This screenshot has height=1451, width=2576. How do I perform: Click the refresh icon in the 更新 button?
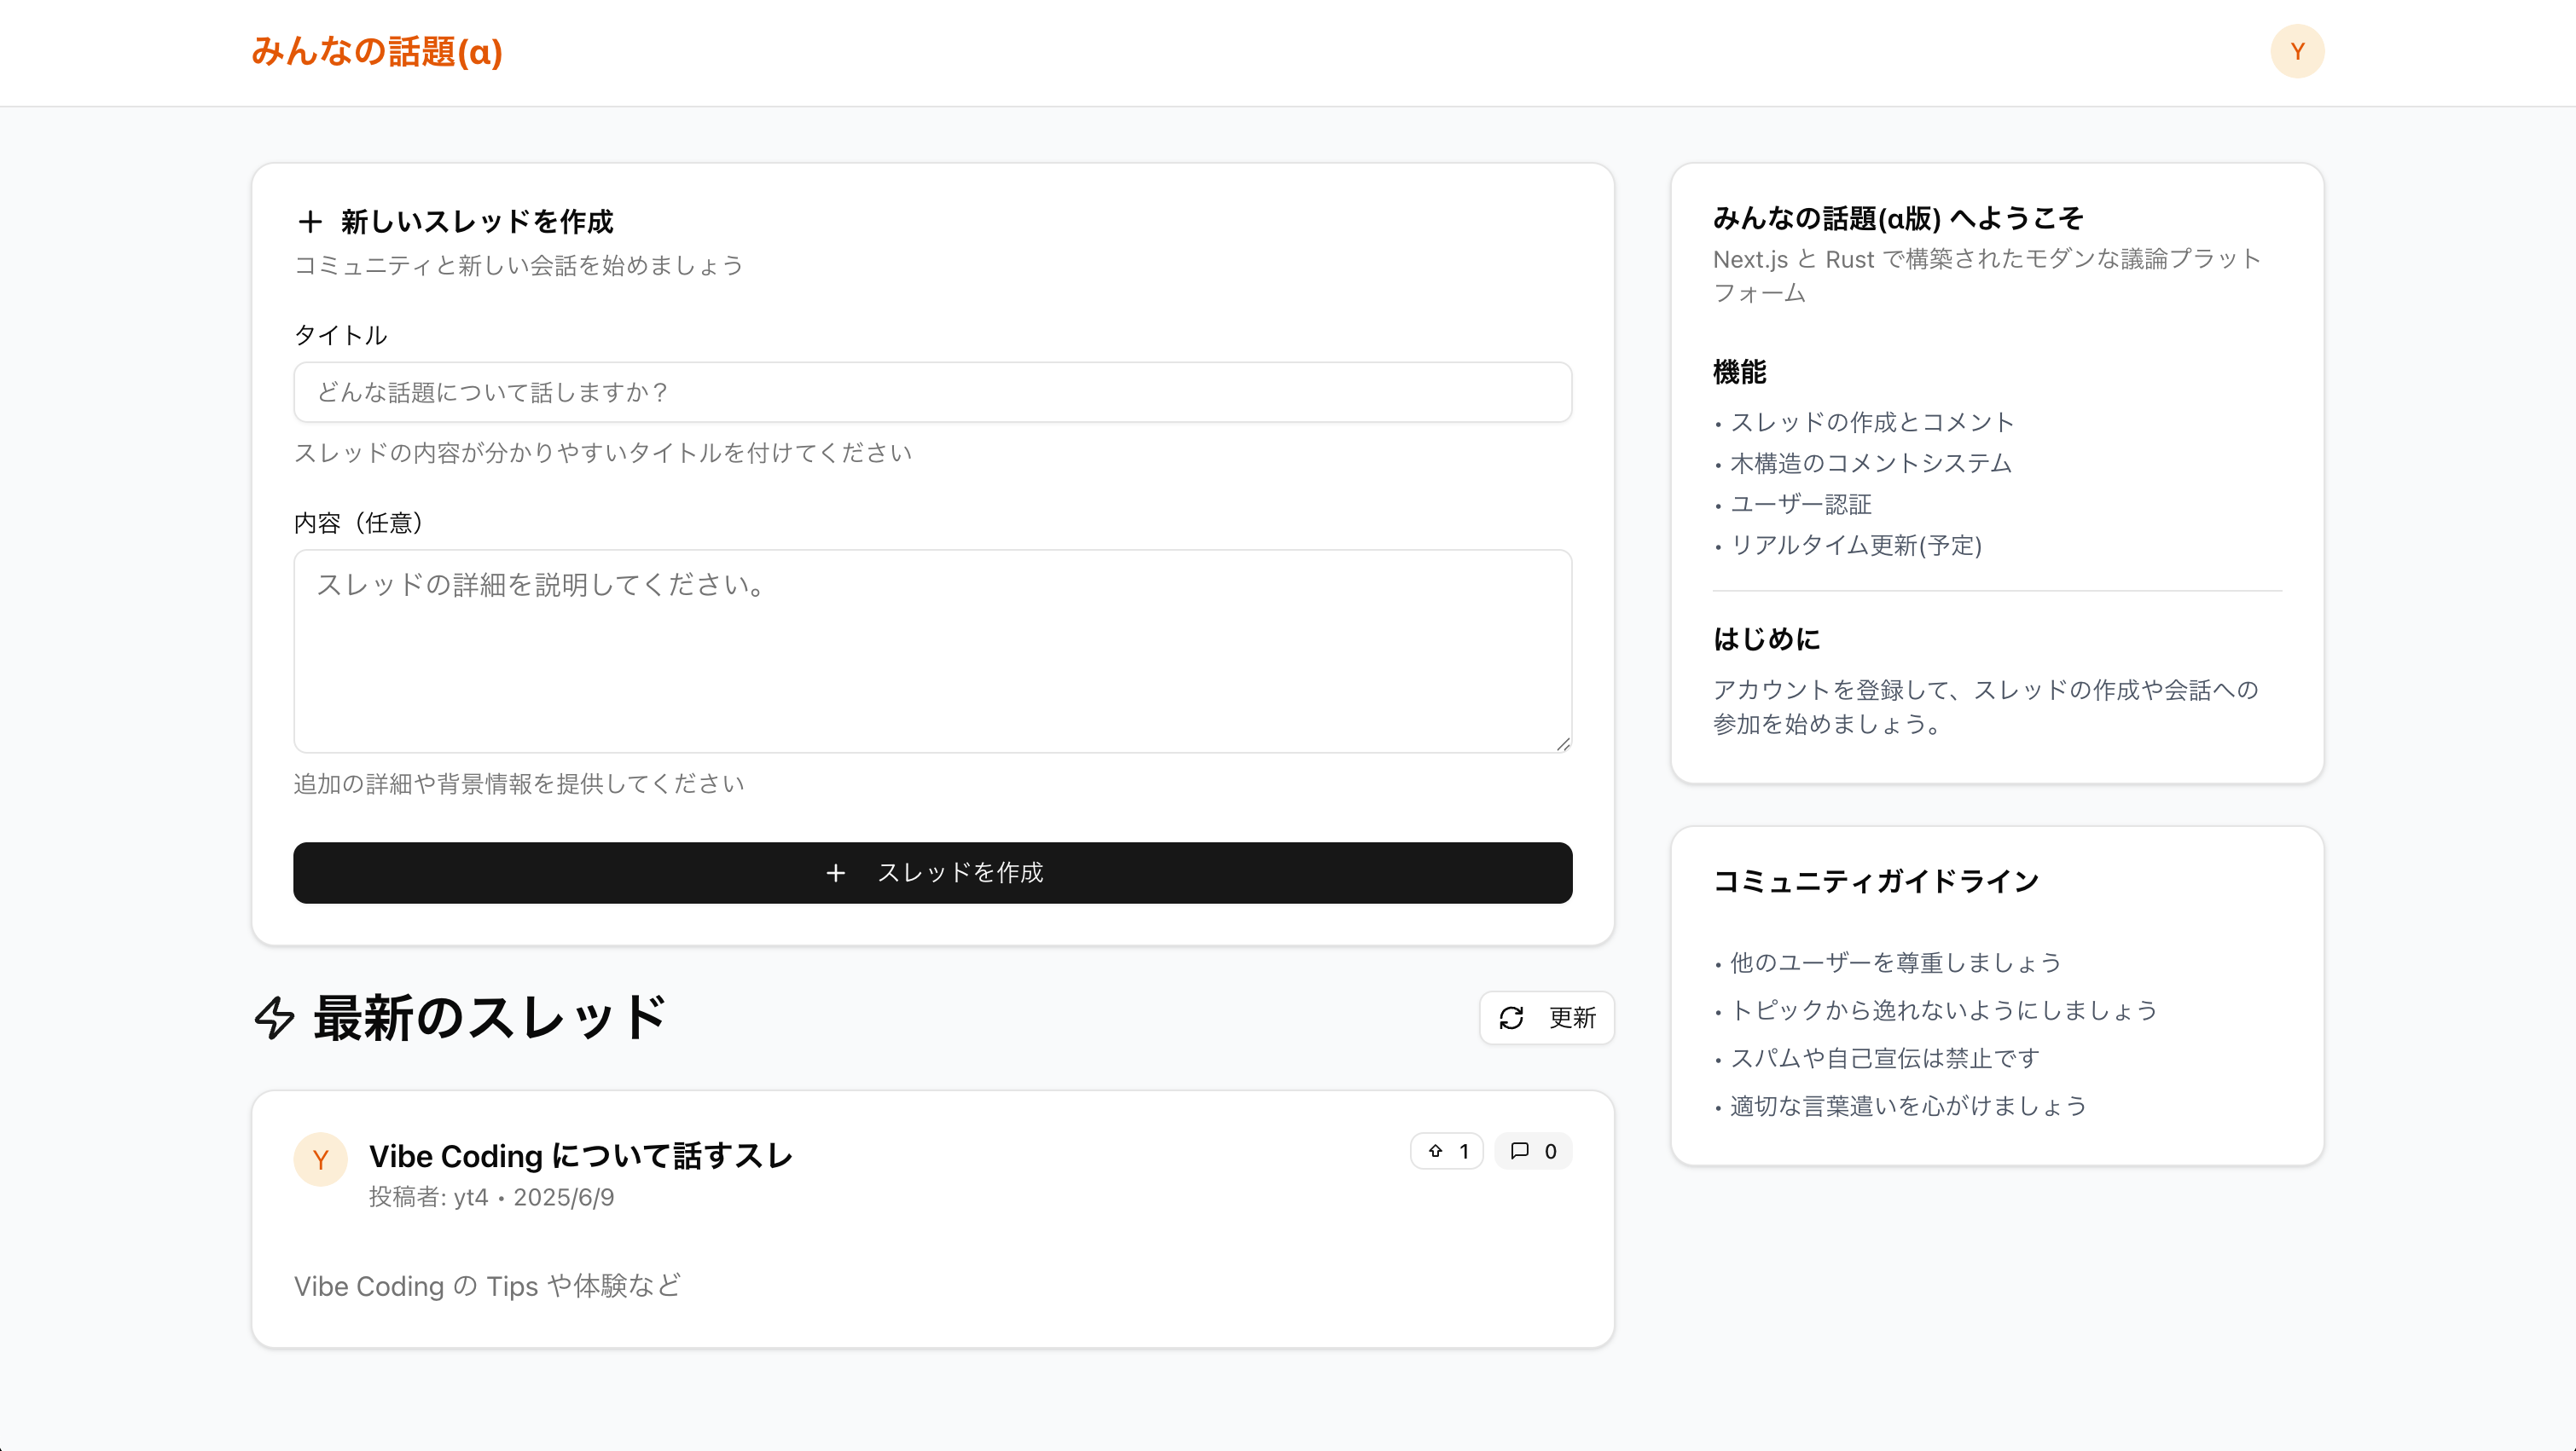[1512, 1018]
